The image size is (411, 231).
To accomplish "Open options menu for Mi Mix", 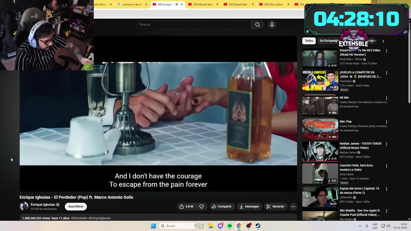I will (x=387, y=98).
